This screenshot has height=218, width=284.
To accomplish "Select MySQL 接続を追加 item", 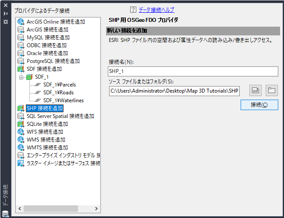I will coord(48,38).
